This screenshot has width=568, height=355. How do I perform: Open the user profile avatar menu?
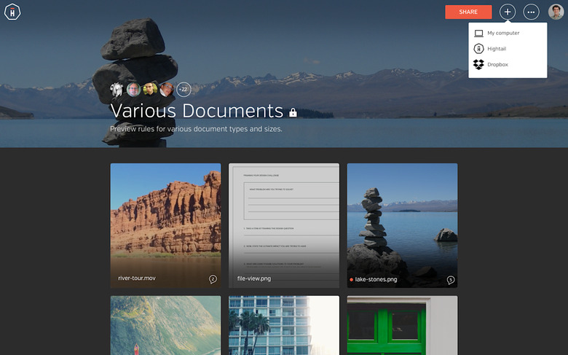pos(556,12)
